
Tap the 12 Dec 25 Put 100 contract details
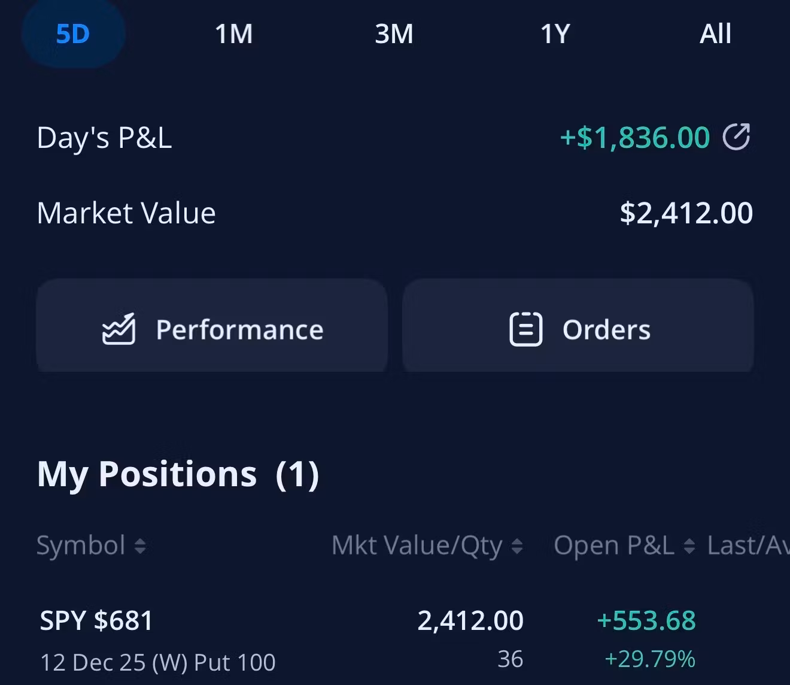(x=158, y=662)
